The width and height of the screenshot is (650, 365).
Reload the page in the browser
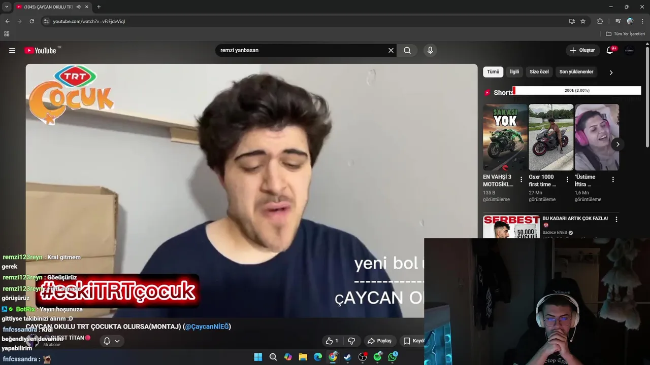tap(31, 21)
